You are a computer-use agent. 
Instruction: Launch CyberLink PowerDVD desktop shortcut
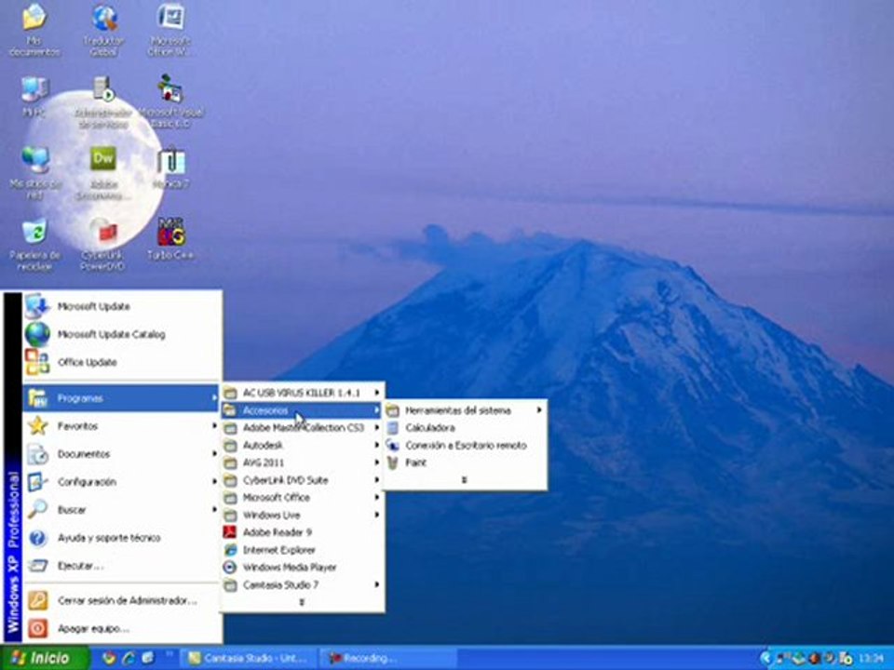click(x=102, y=244)
